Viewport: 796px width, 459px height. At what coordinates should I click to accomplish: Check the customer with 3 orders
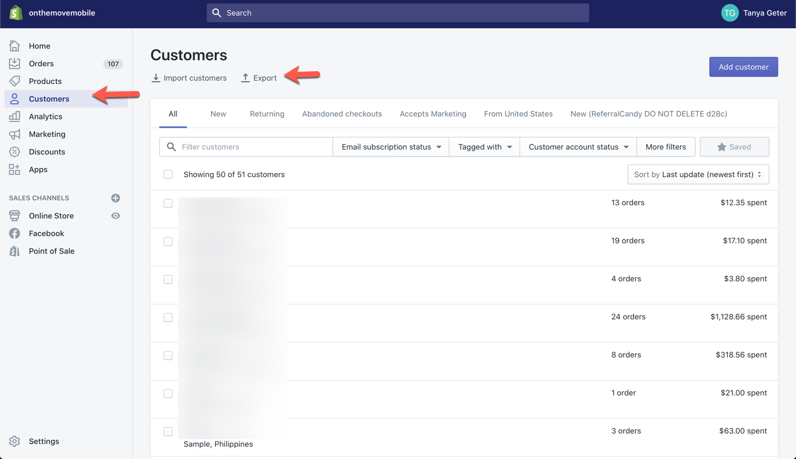pos(168,431)
